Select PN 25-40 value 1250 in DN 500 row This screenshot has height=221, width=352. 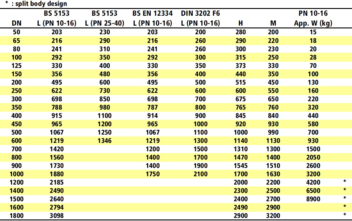[x=105, y=132]
